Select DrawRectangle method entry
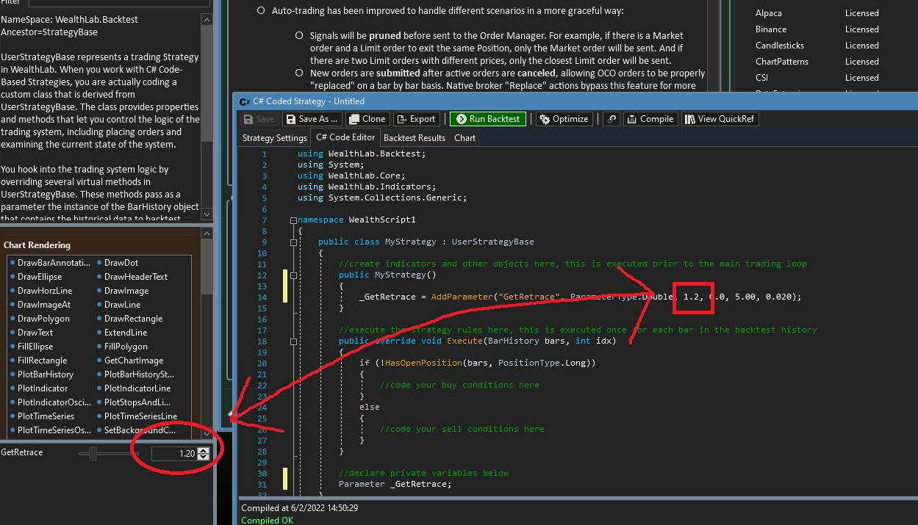918x525 pixels. [x=133, y=319]
